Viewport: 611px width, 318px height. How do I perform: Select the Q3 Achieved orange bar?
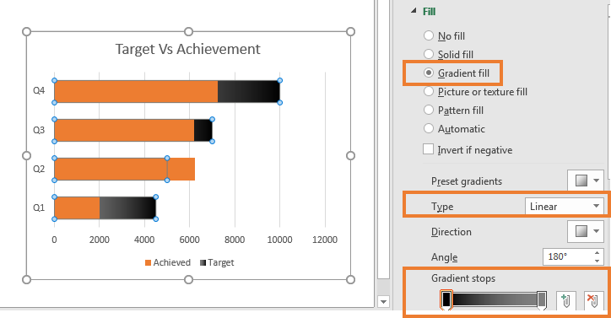124,131
